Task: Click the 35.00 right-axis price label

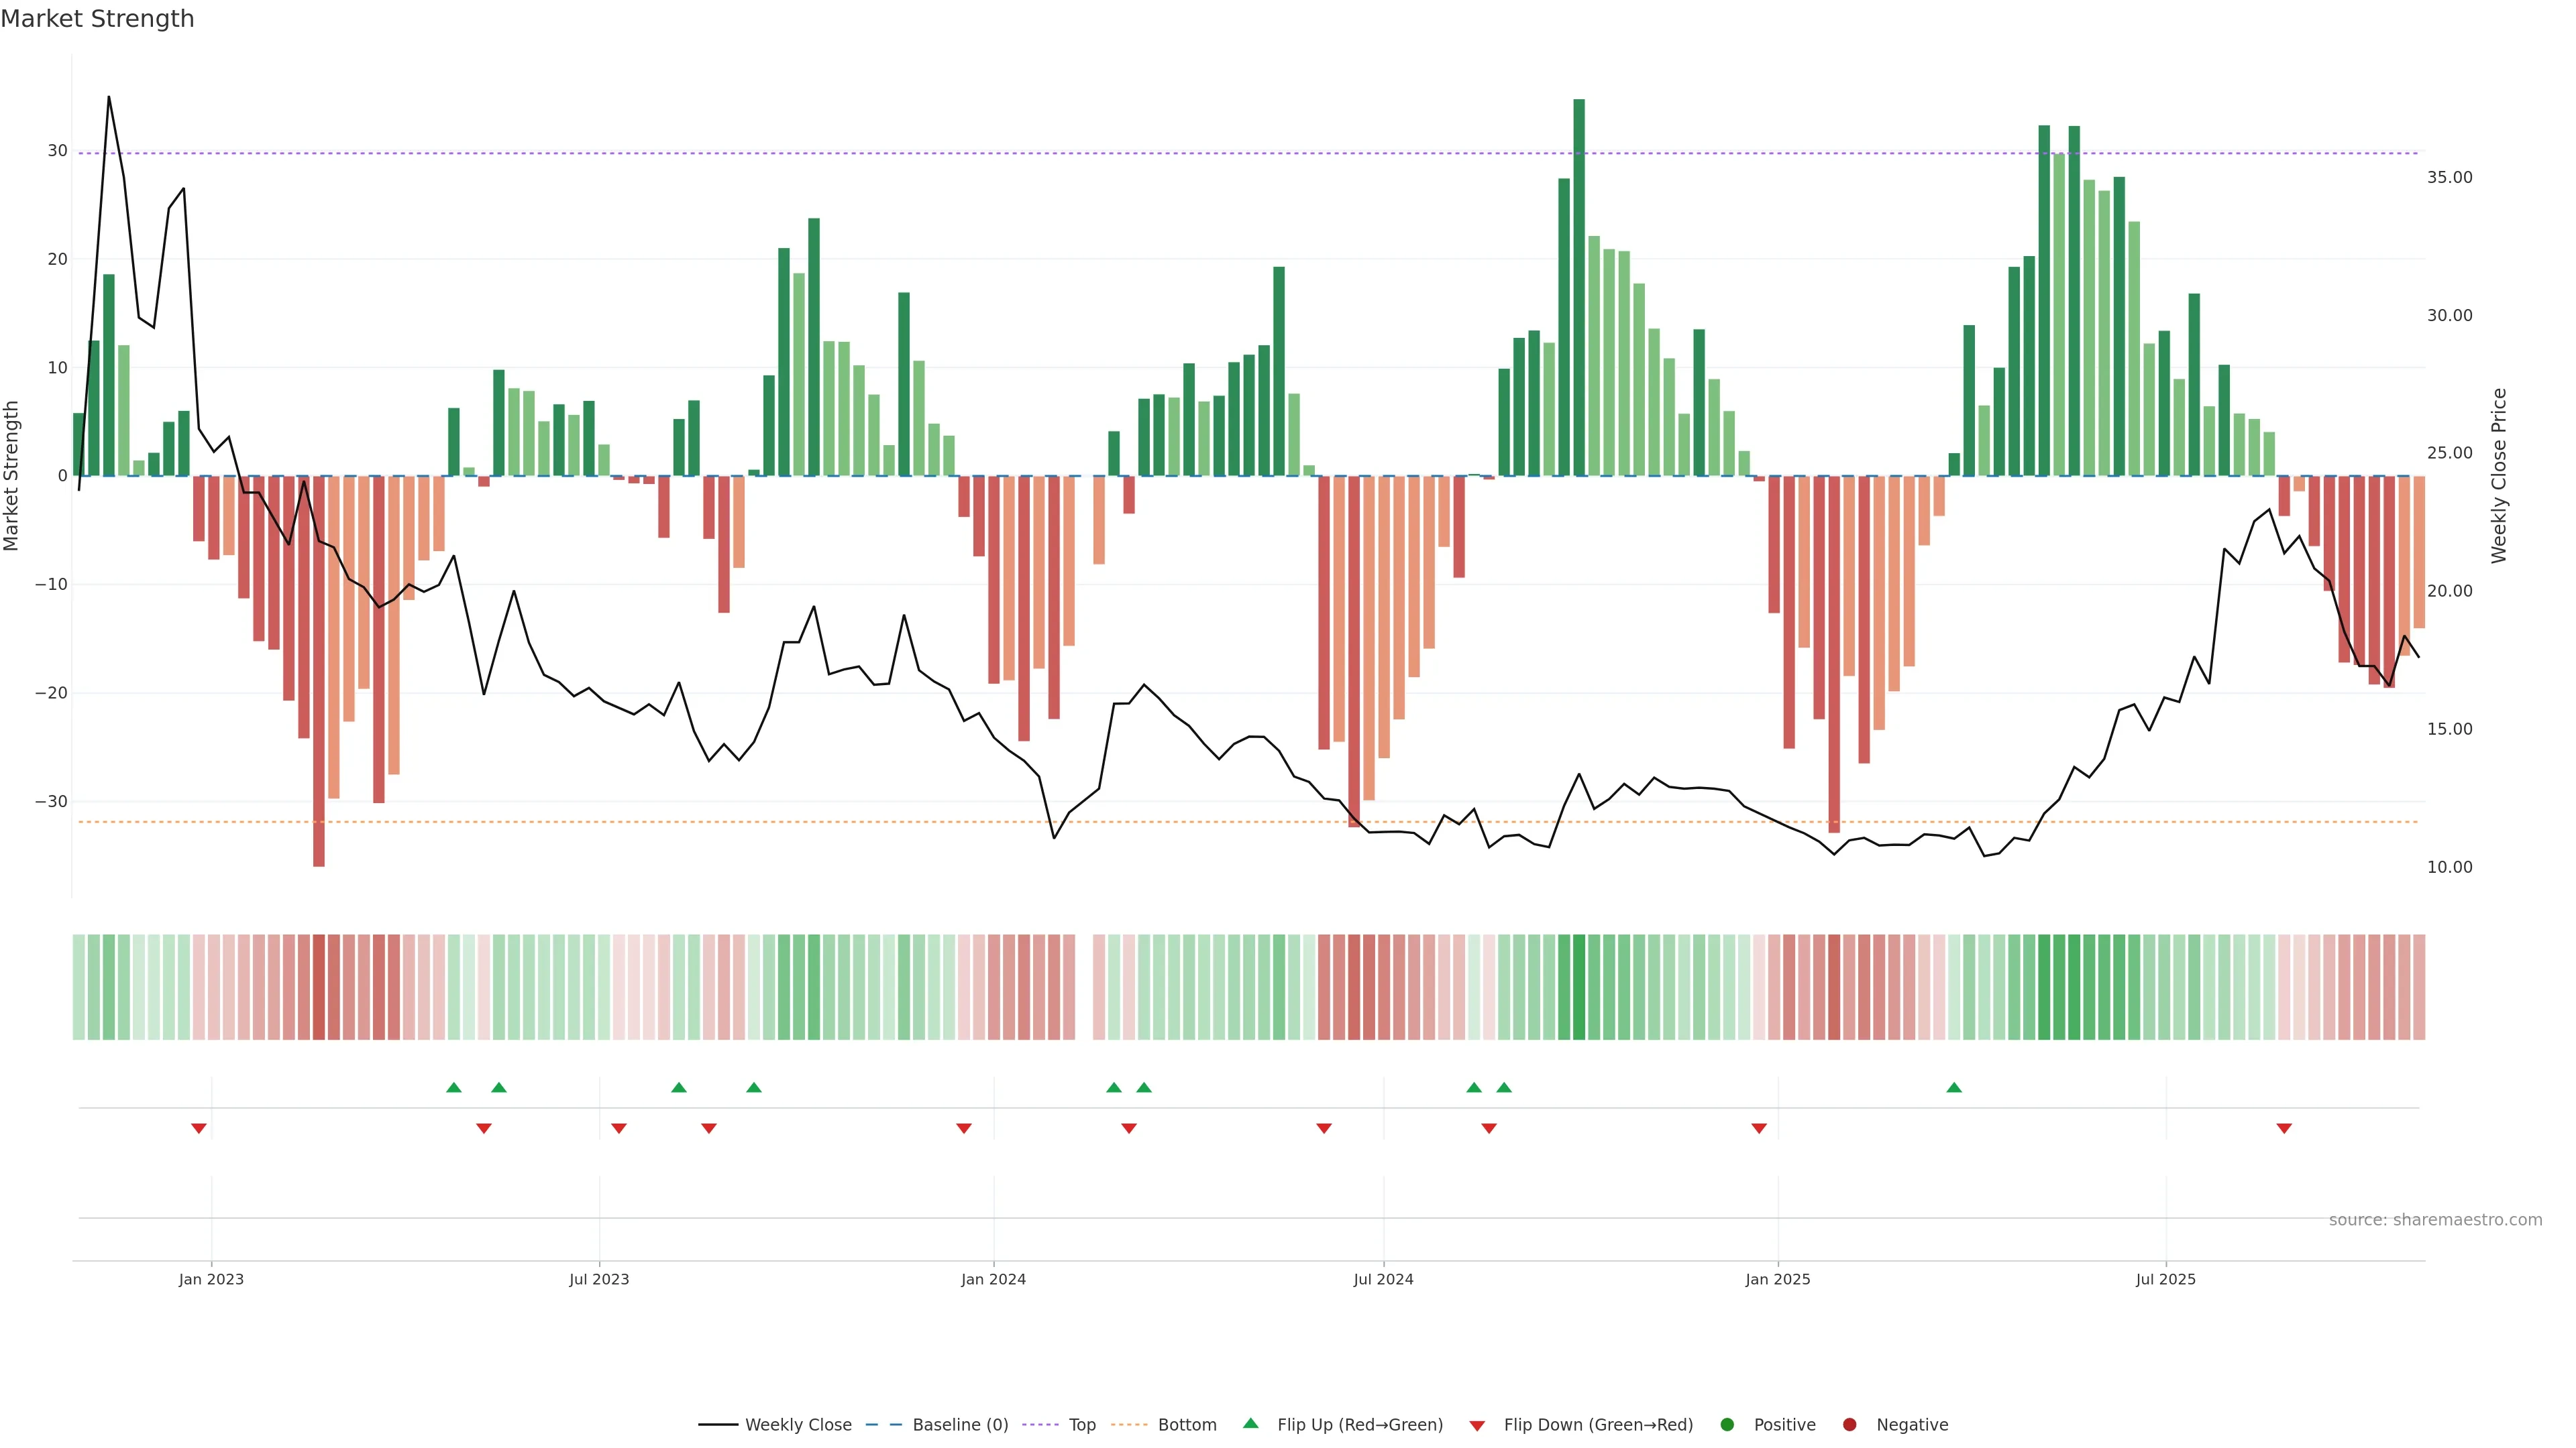Action: tap(2449, 178)
